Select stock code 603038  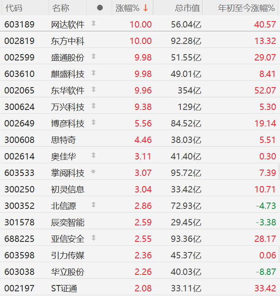(19, 272)
